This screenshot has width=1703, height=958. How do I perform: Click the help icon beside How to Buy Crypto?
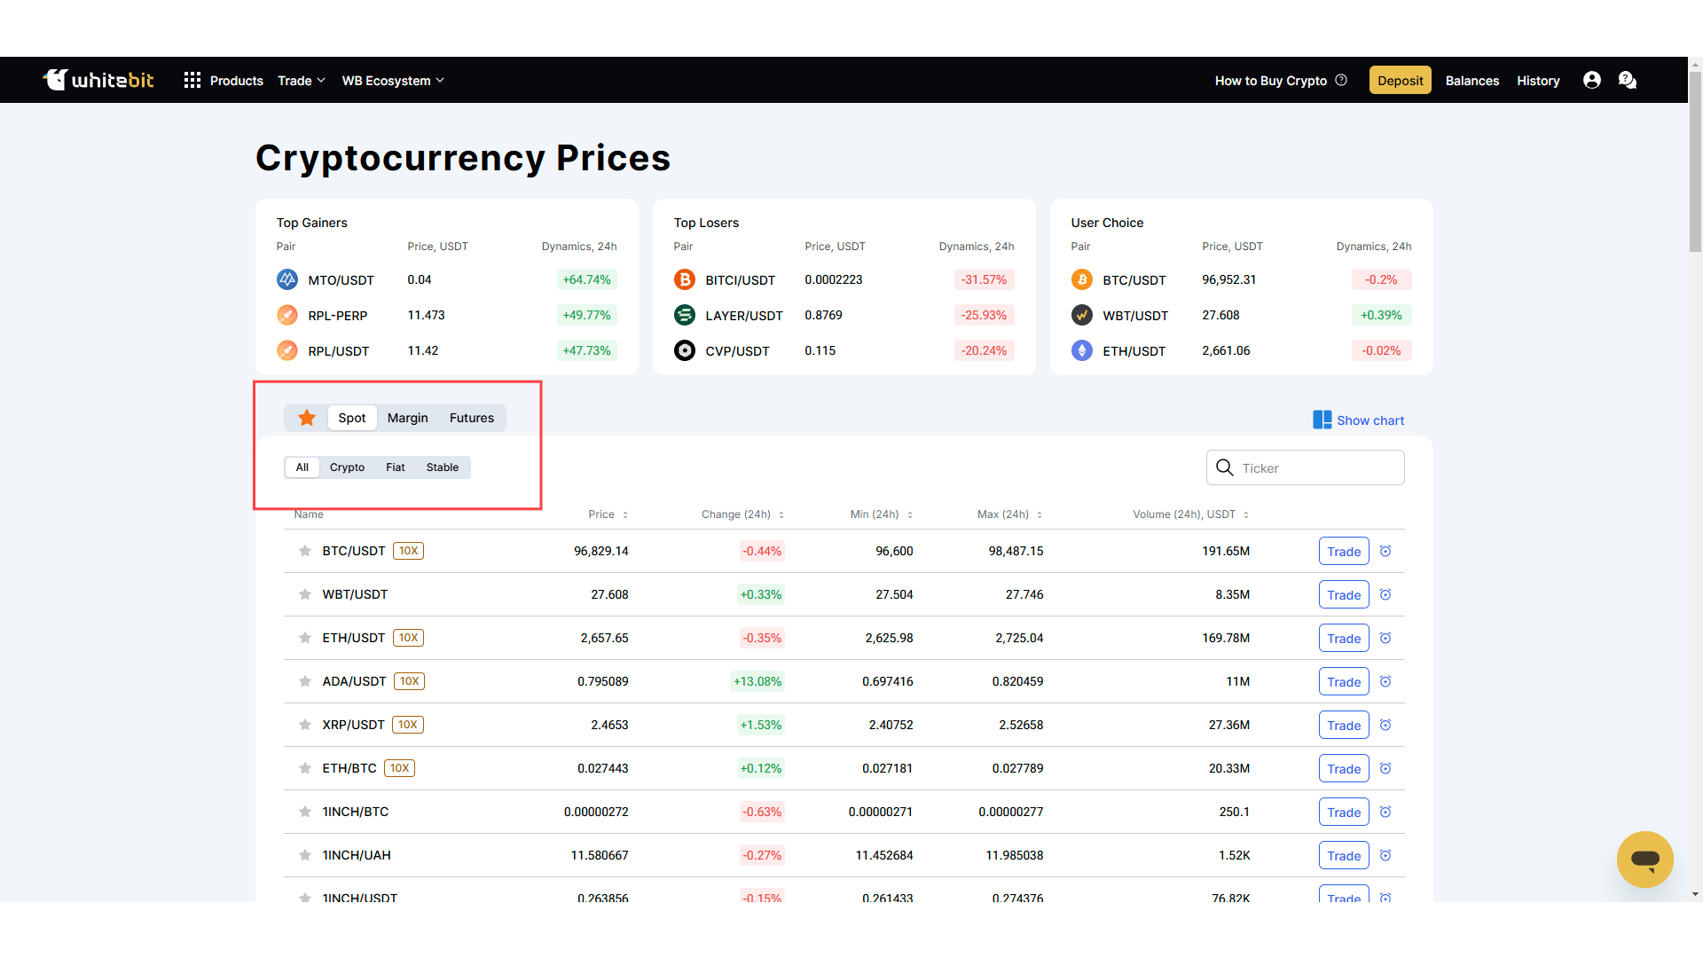click(x=1341, y=80)
